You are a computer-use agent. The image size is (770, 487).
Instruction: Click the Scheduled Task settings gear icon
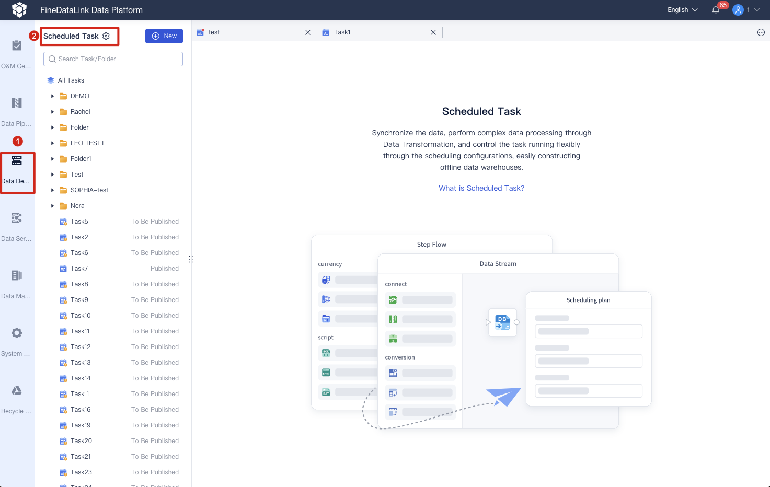click(106, 36)
